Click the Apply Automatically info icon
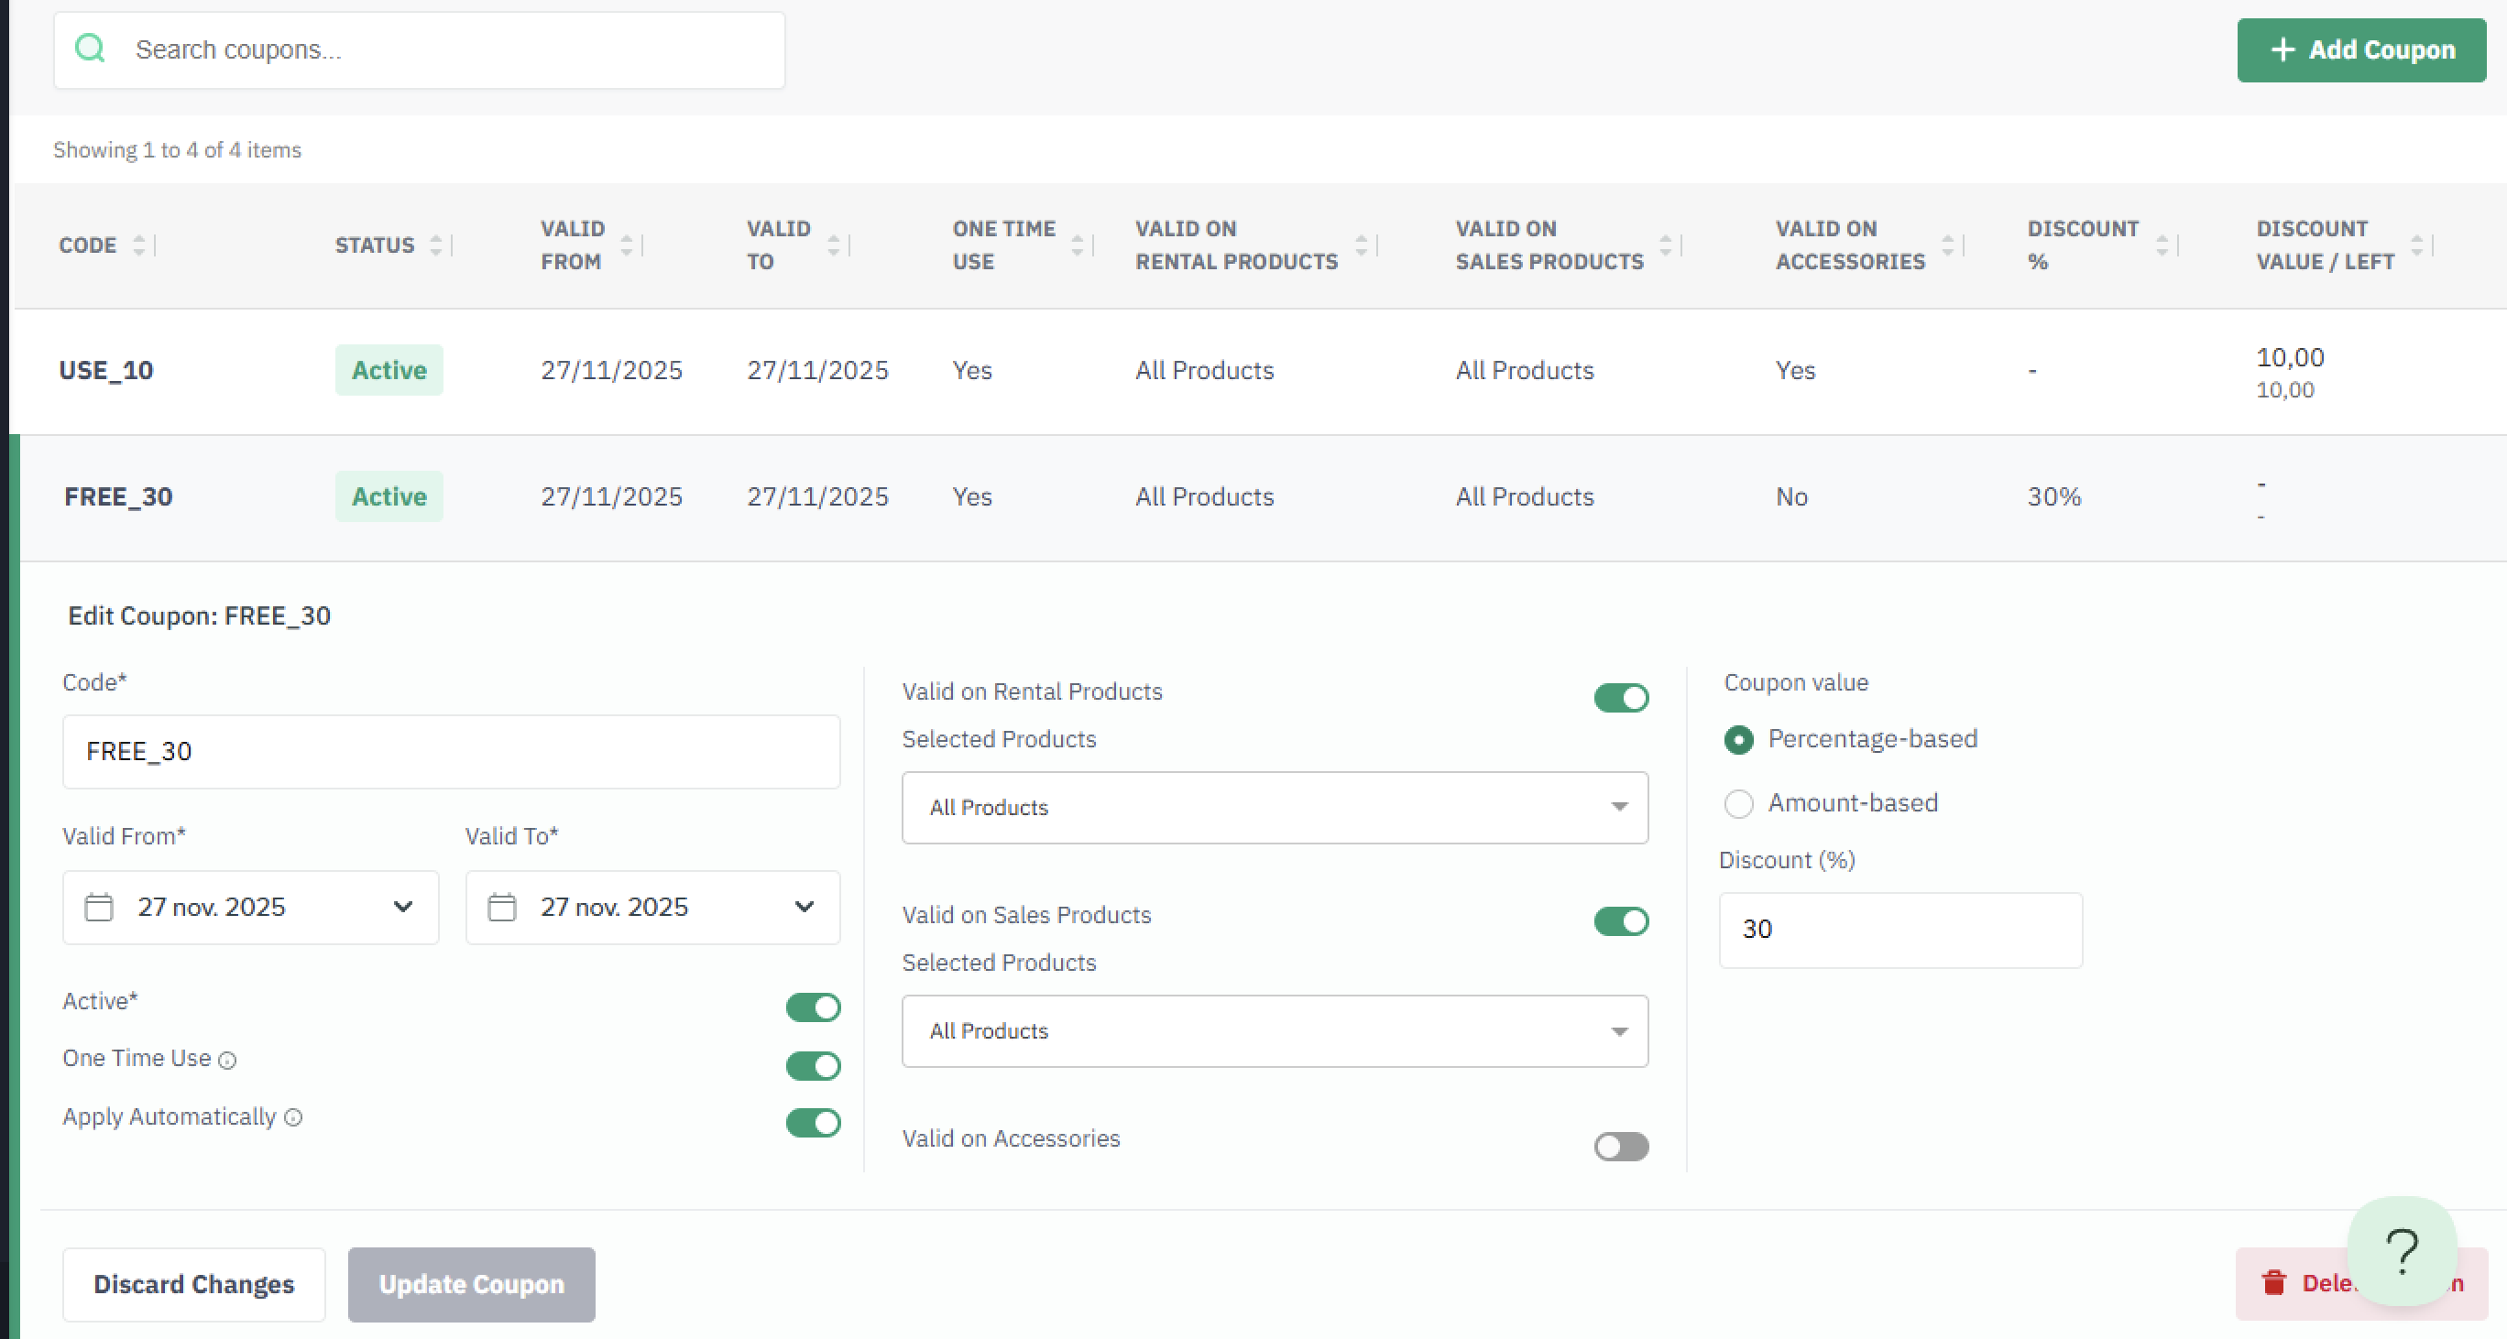 pyautogui.click(x=293, y=1118)
